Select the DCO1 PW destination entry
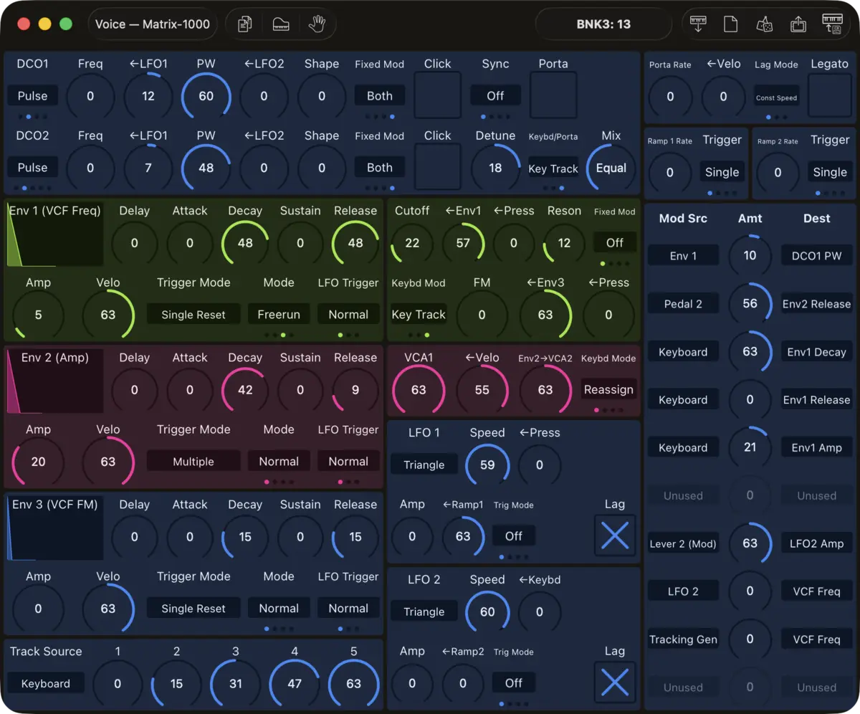The image size is (860, 714). tap(816, 256)
